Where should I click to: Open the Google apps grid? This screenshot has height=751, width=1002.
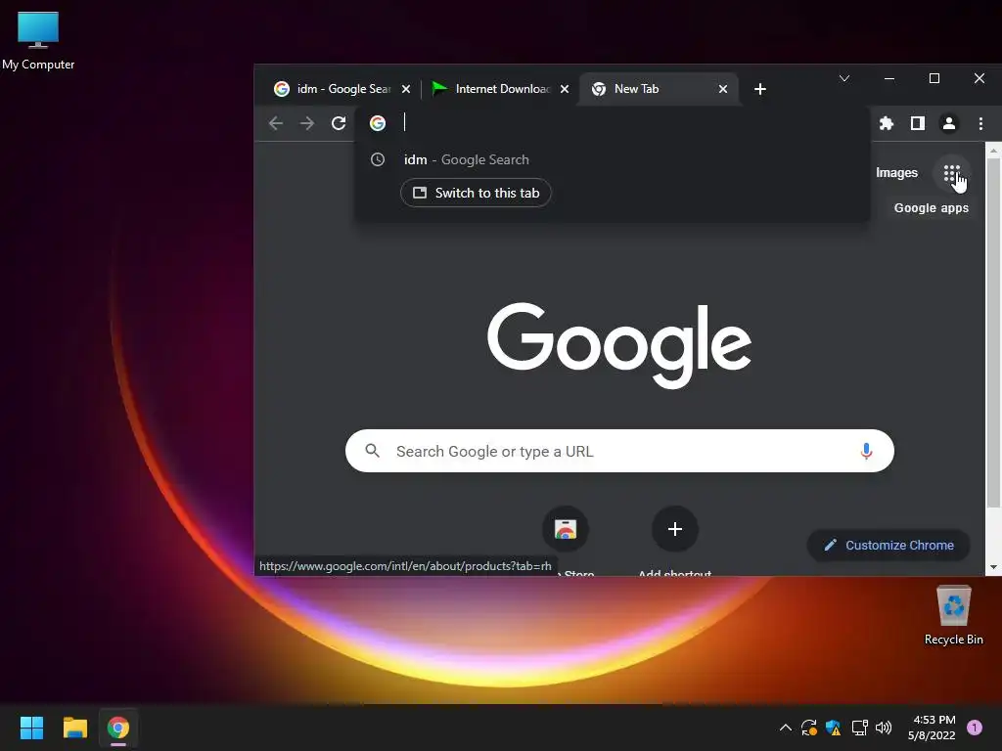(952, 173)
